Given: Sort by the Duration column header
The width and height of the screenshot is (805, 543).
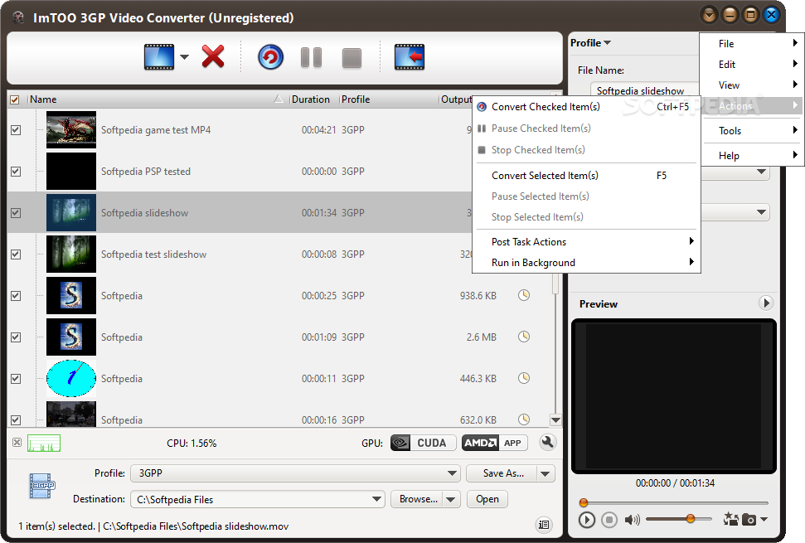Looking at the screenshot, I should pyautogui.click(x=313, y=99).
